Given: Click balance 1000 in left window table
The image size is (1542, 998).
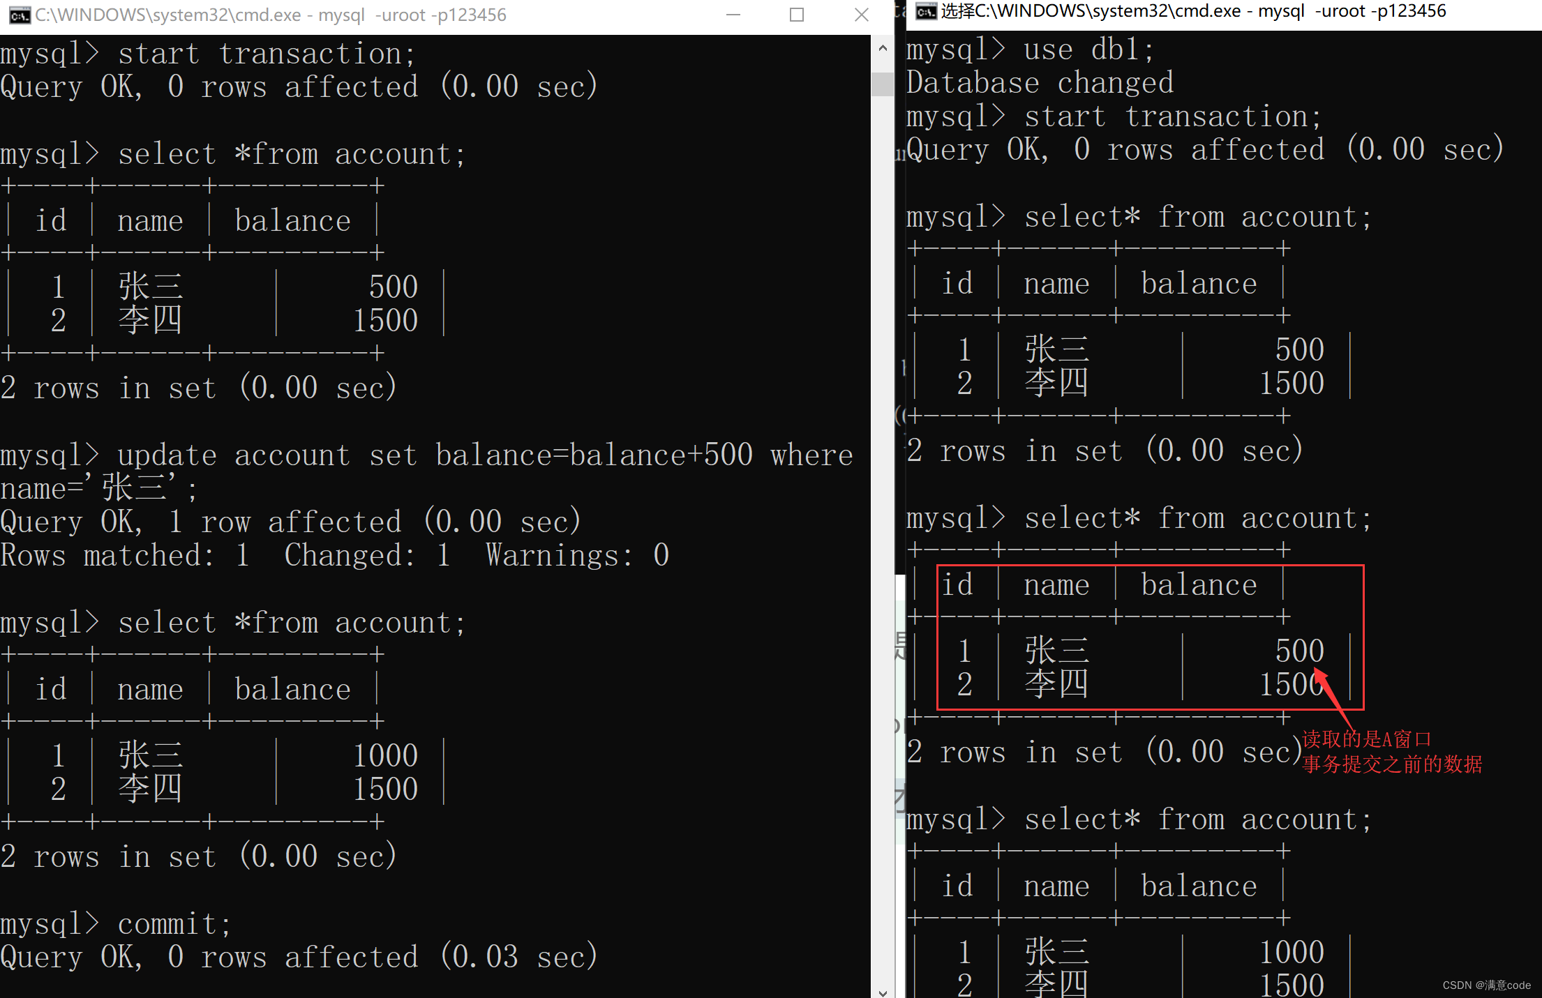Looking at the screenshot, I should coord(385,756).
